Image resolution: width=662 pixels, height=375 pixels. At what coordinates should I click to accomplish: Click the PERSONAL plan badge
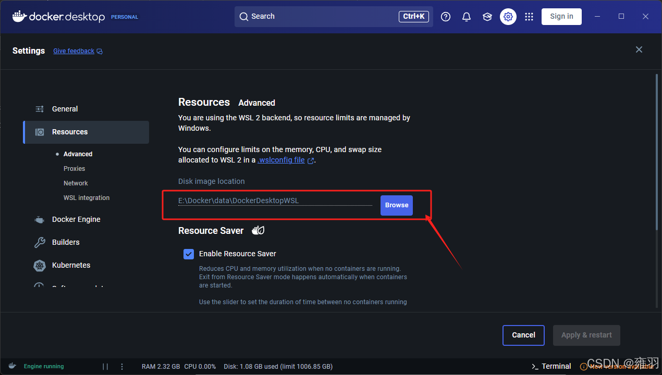125,17
